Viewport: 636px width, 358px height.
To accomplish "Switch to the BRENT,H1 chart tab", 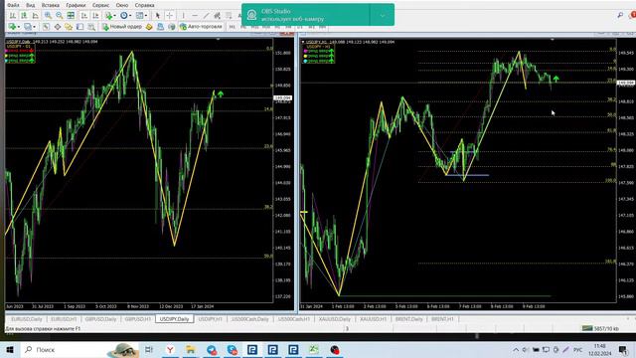I will click(442, 319).
